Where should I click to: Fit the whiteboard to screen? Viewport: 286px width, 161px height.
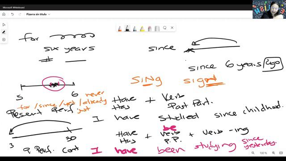point(281,153)
